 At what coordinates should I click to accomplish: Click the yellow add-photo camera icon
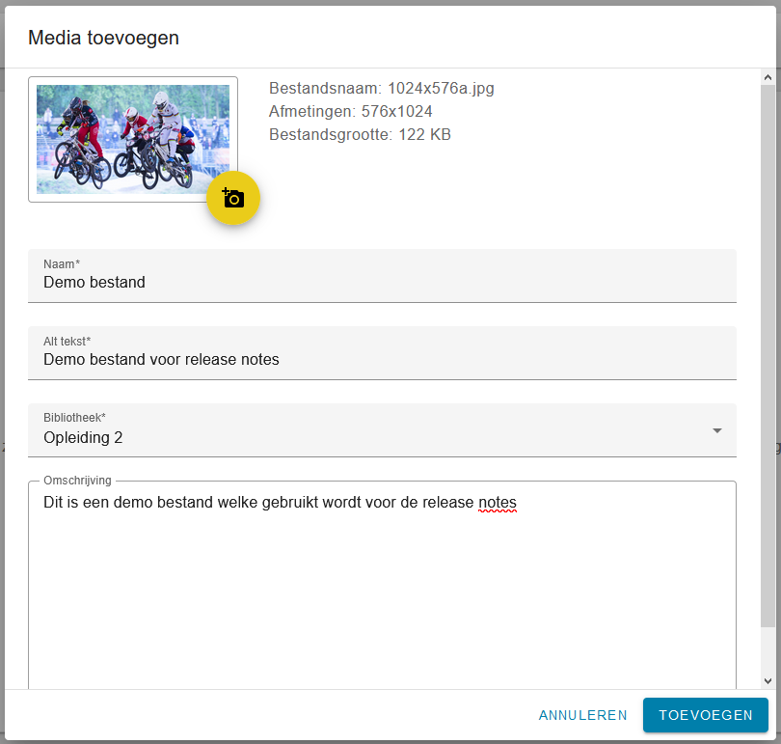233,198
